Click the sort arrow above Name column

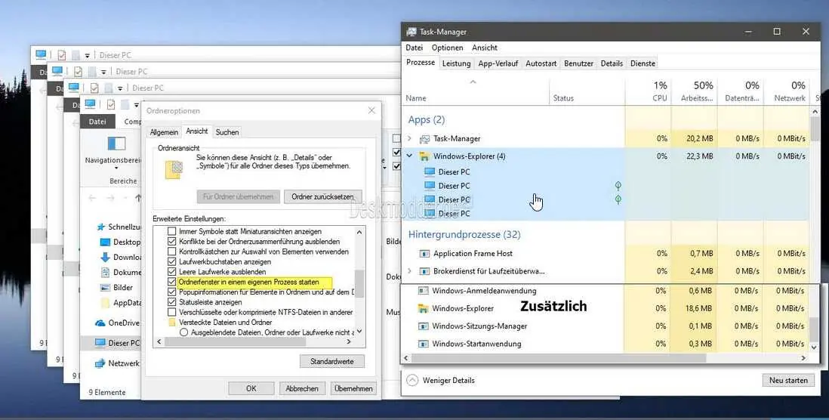[473, 82]
